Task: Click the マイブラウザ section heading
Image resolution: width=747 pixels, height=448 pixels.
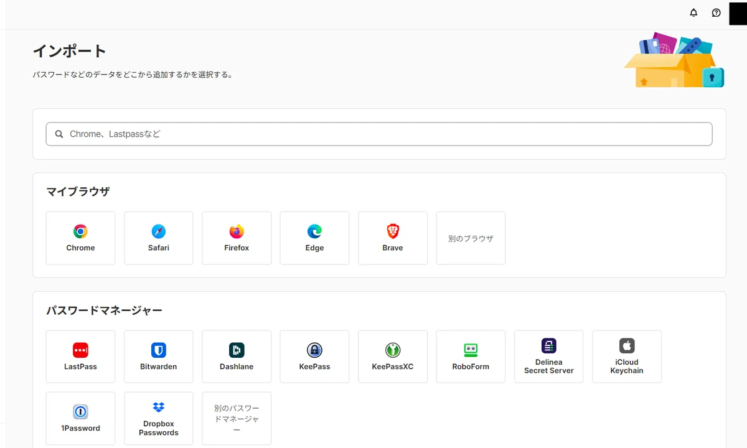Action: tap(78, 192)
